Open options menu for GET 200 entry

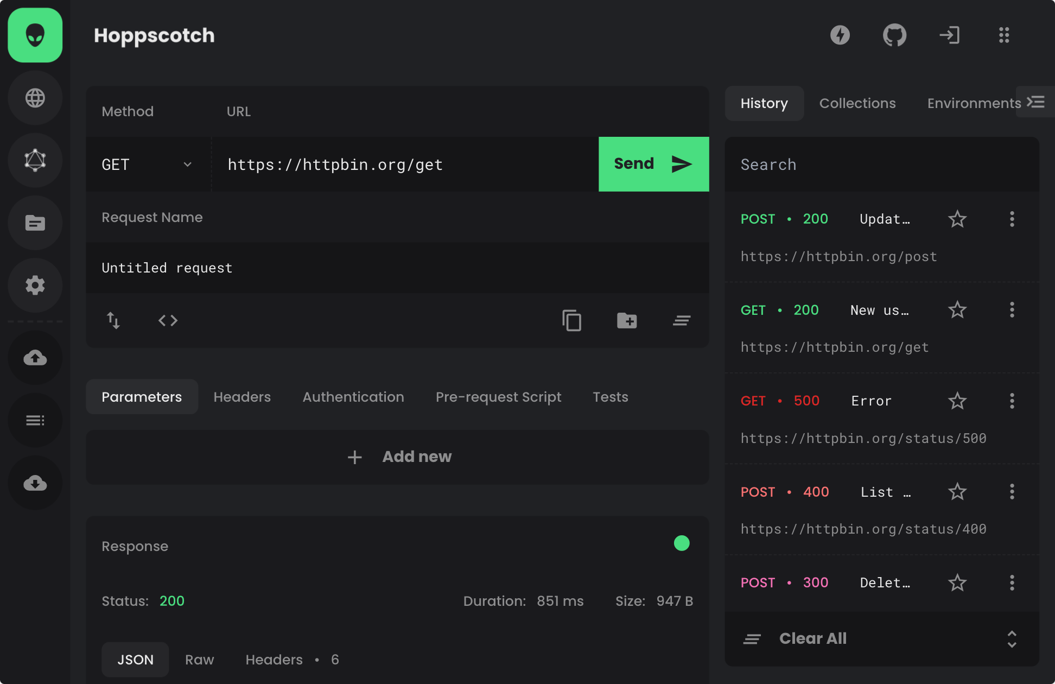click(1012, 310)
